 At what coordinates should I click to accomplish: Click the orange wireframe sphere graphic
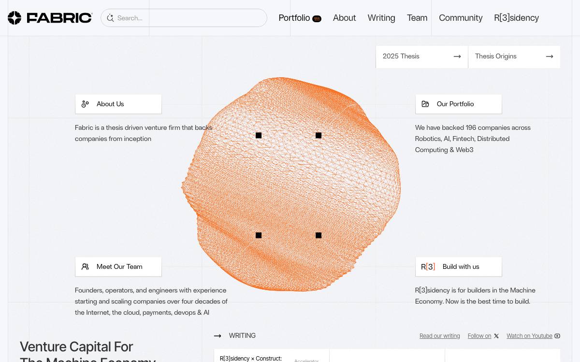(x=291, y=184)
